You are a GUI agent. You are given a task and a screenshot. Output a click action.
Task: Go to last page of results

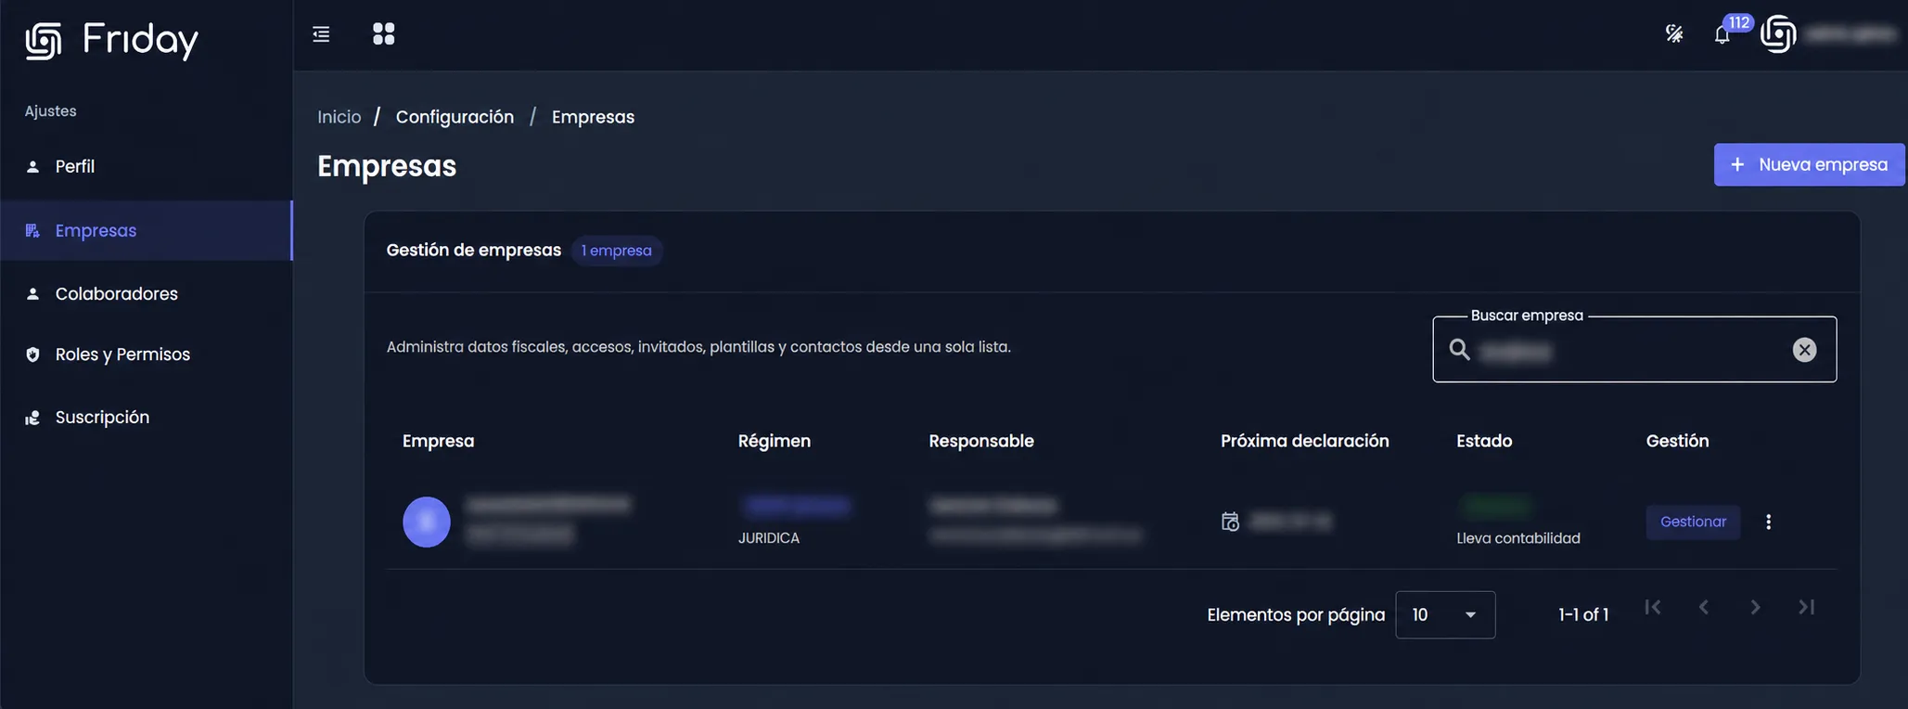click(1806, 607)
